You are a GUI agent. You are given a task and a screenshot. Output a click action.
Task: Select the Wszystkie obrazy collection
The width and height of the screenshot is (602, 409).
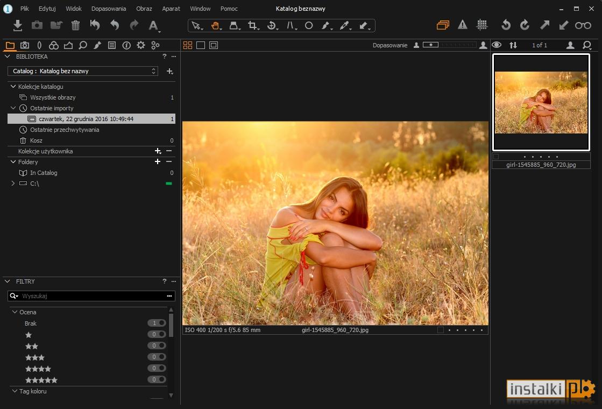pyautogui.click(x=91, y=97)
